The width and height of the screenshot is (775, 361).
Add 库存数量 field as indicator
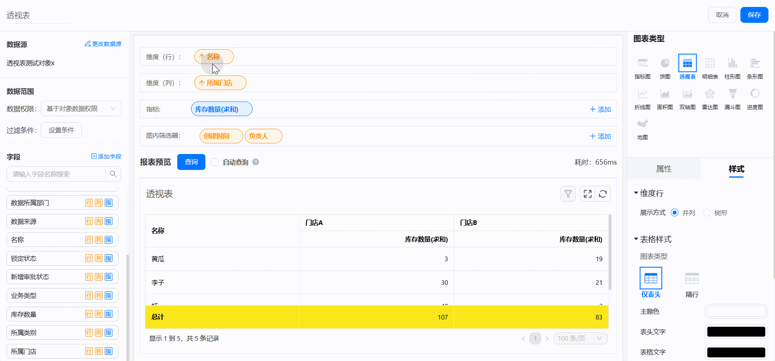click(108, 314)
